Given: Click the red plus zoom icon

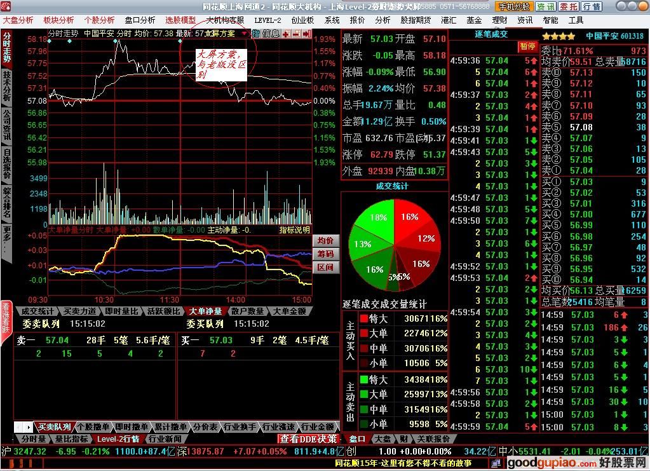Looking at the screenshot, I should (286, 34).
